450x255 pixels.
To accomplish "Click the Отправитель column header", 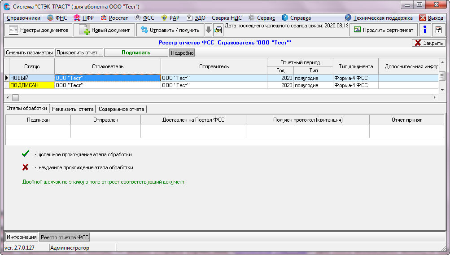I will tap(214, 66).
